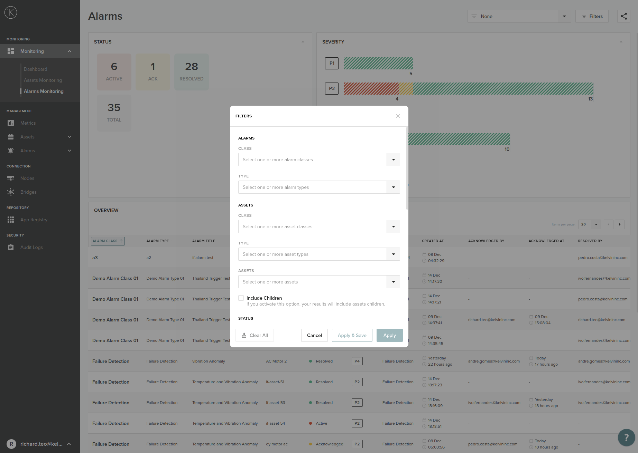Enable the Include Children checkbox
The height and width of the screenshot is (453, 638).
click(241, 298)
